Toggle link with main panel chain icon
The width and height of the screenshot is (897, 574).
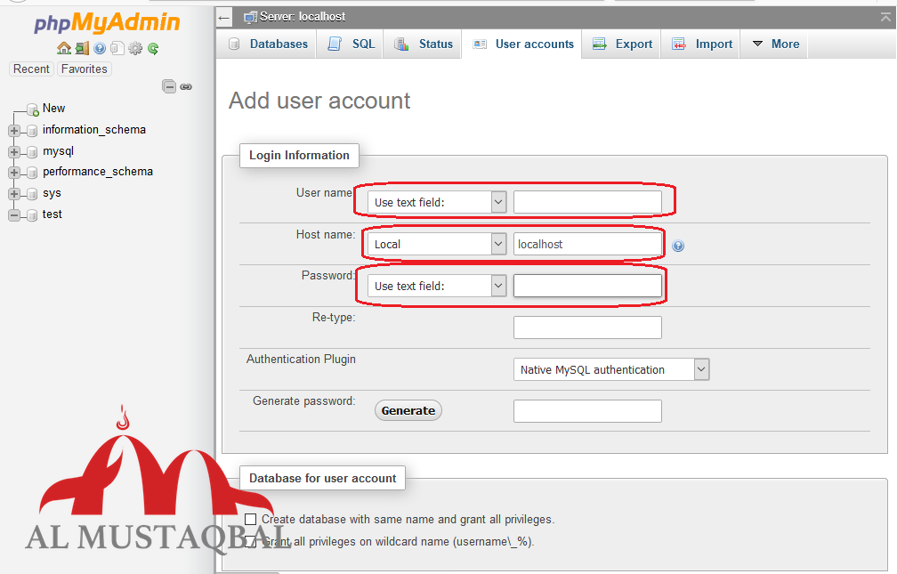pyautogui.click(x=185, y=86)
